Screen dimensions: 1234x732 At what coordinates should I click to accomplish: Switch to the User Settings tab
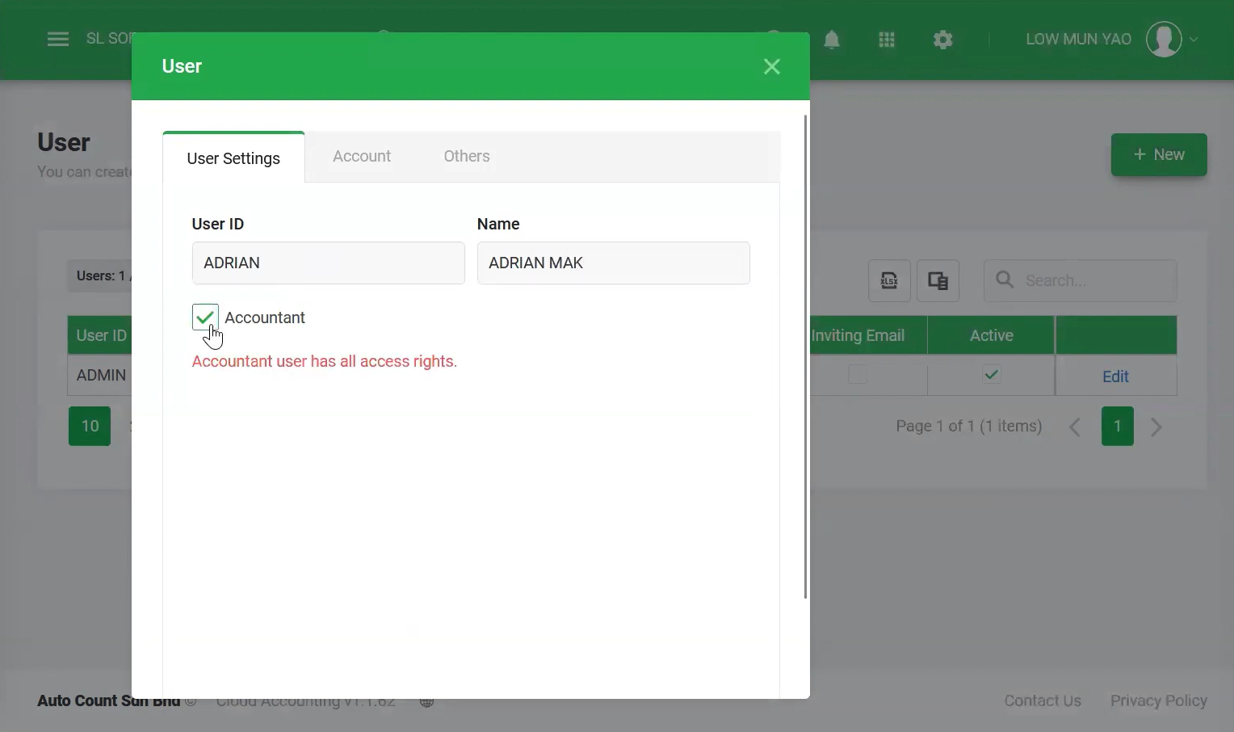[233, 158]
